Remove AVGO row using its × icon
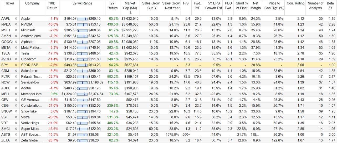This screenshot has width=337, height=143. [16, 59]
